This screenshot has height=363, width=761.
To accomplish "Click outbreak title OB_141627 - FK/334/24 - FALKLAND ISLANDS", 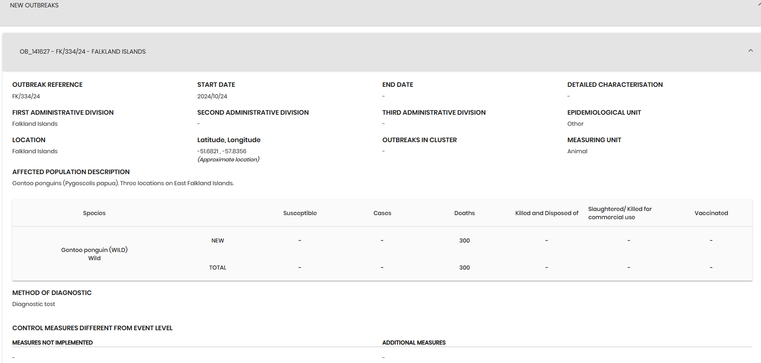I will click(83, 52).
